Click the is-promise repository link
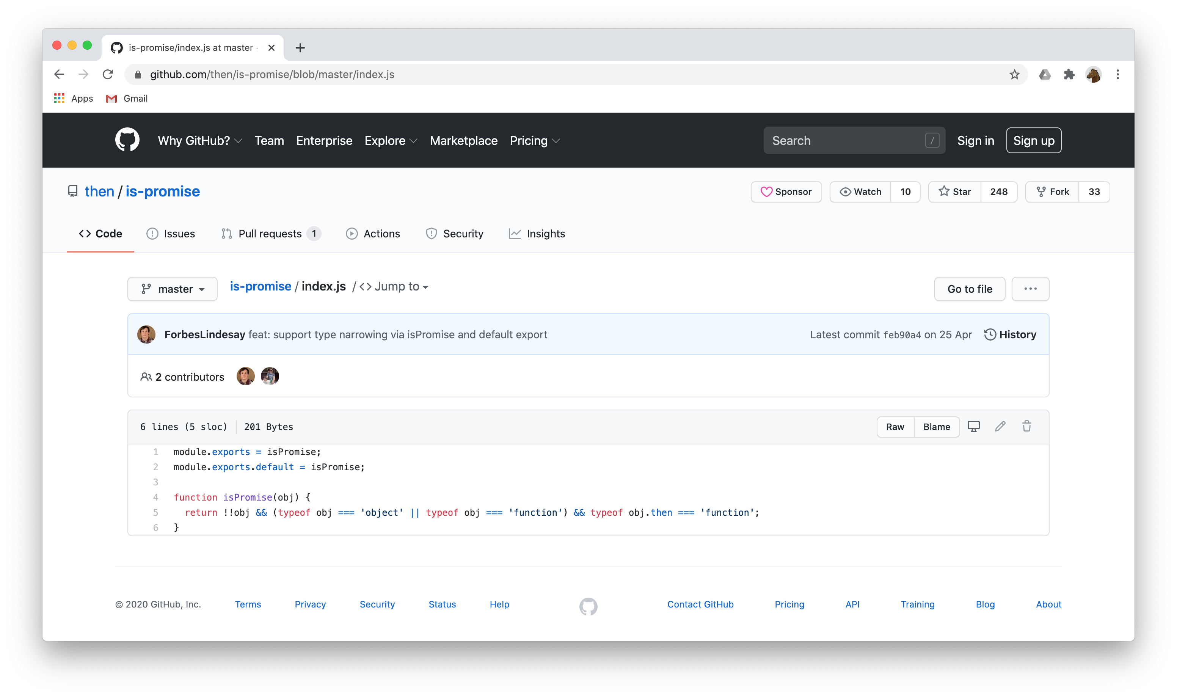The image size is (1177, 697). click(163, 192)
